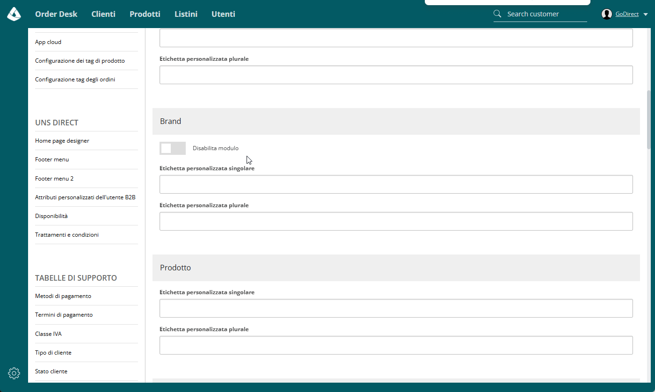Open the Prodotti menu
The image size is (655, 392).
(145, 14)
